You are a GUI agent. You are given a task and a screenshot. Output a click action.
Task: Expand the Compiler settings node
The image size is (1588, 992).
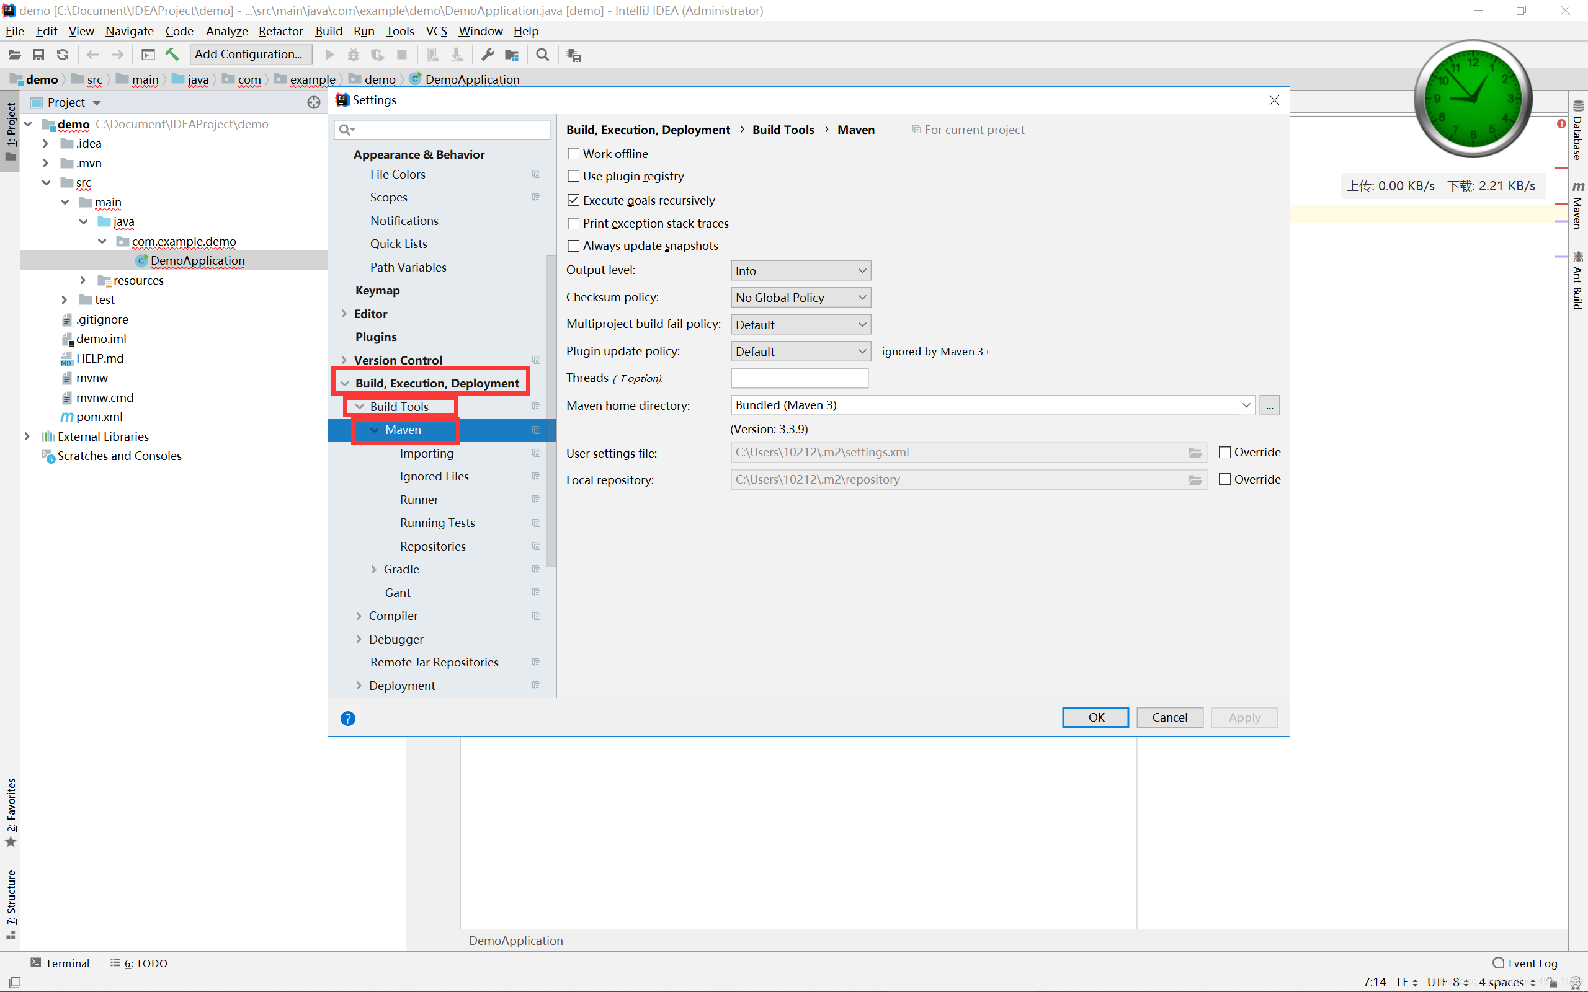tap(359, 616)
